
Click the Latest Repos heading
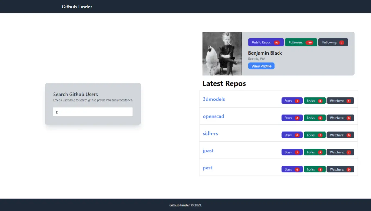tap(224, 83)
